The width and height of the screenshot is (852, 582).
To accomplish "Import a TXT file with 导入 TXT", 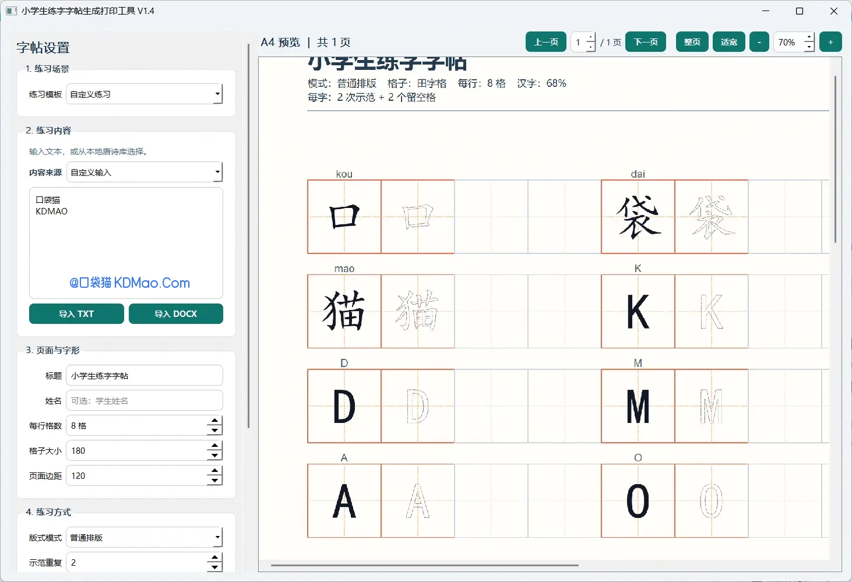I will tap(76, 313).
